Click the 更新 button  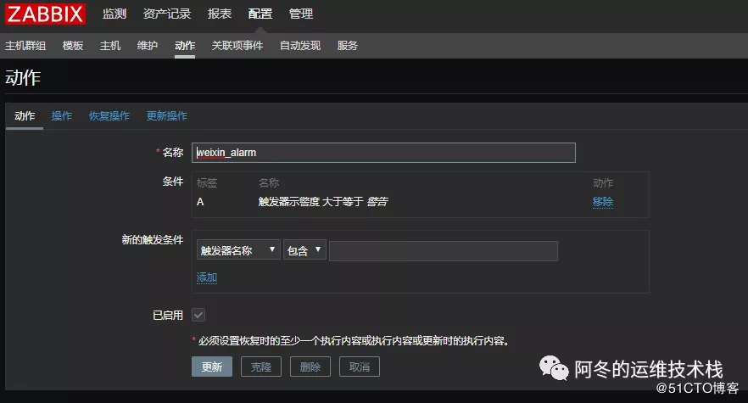[212, 367]
